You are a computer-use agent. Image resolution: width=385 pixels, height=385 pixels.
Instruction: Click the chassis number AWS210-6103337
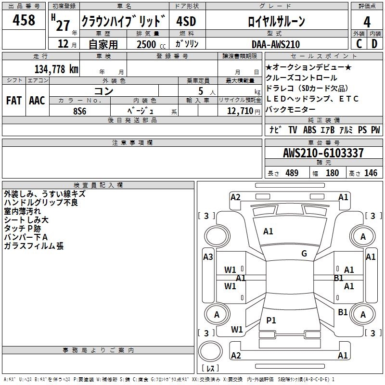coord(323,154)
